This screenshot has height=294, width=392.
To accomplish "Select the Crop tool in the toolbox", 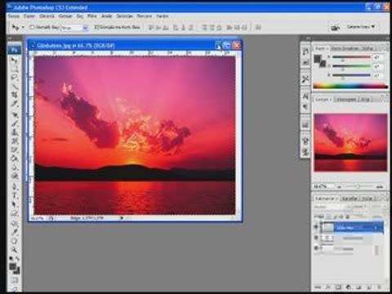I will [14, 95].
